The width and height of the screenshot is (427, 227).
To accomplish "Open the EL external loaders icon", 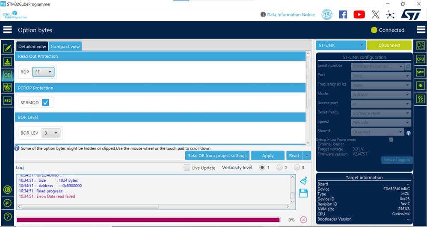I will (x=7, y=190).
